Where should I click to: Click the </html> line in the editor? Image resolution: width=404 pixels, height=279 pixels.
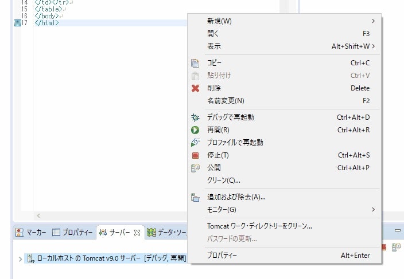(46, 22)
